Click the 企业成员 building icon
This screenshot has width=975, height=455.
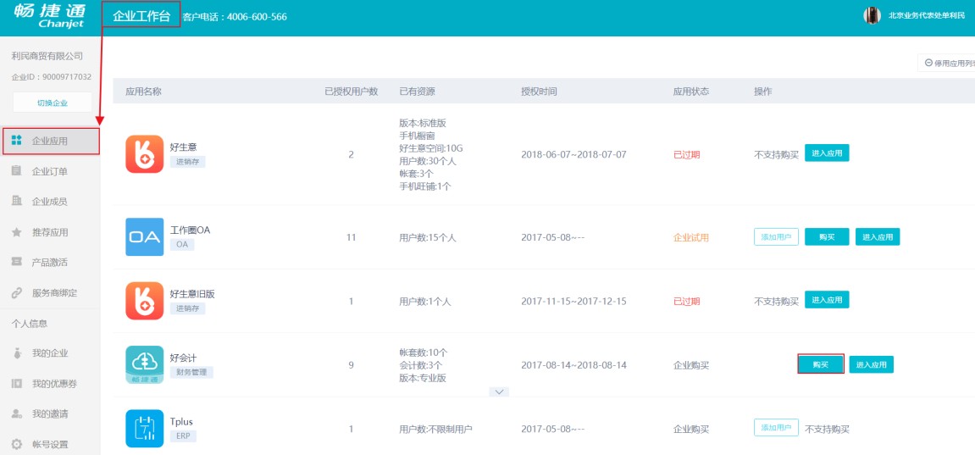(x=17, y=201)
